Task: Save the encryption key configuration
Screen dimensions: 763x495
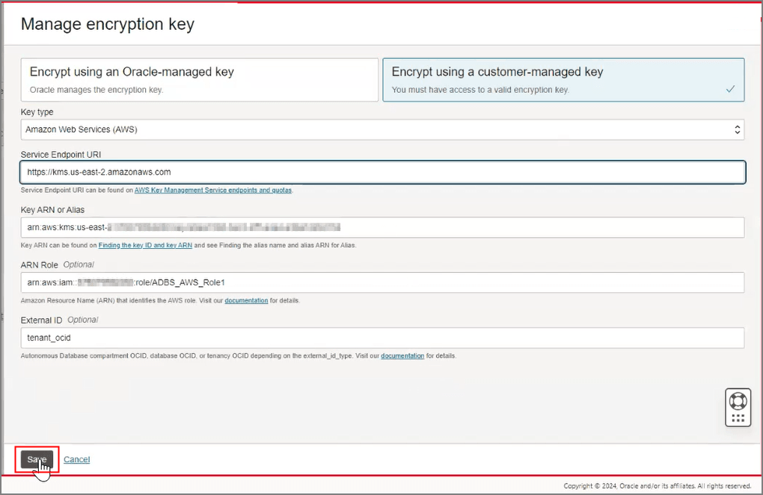Action: [x=36, y=459]
